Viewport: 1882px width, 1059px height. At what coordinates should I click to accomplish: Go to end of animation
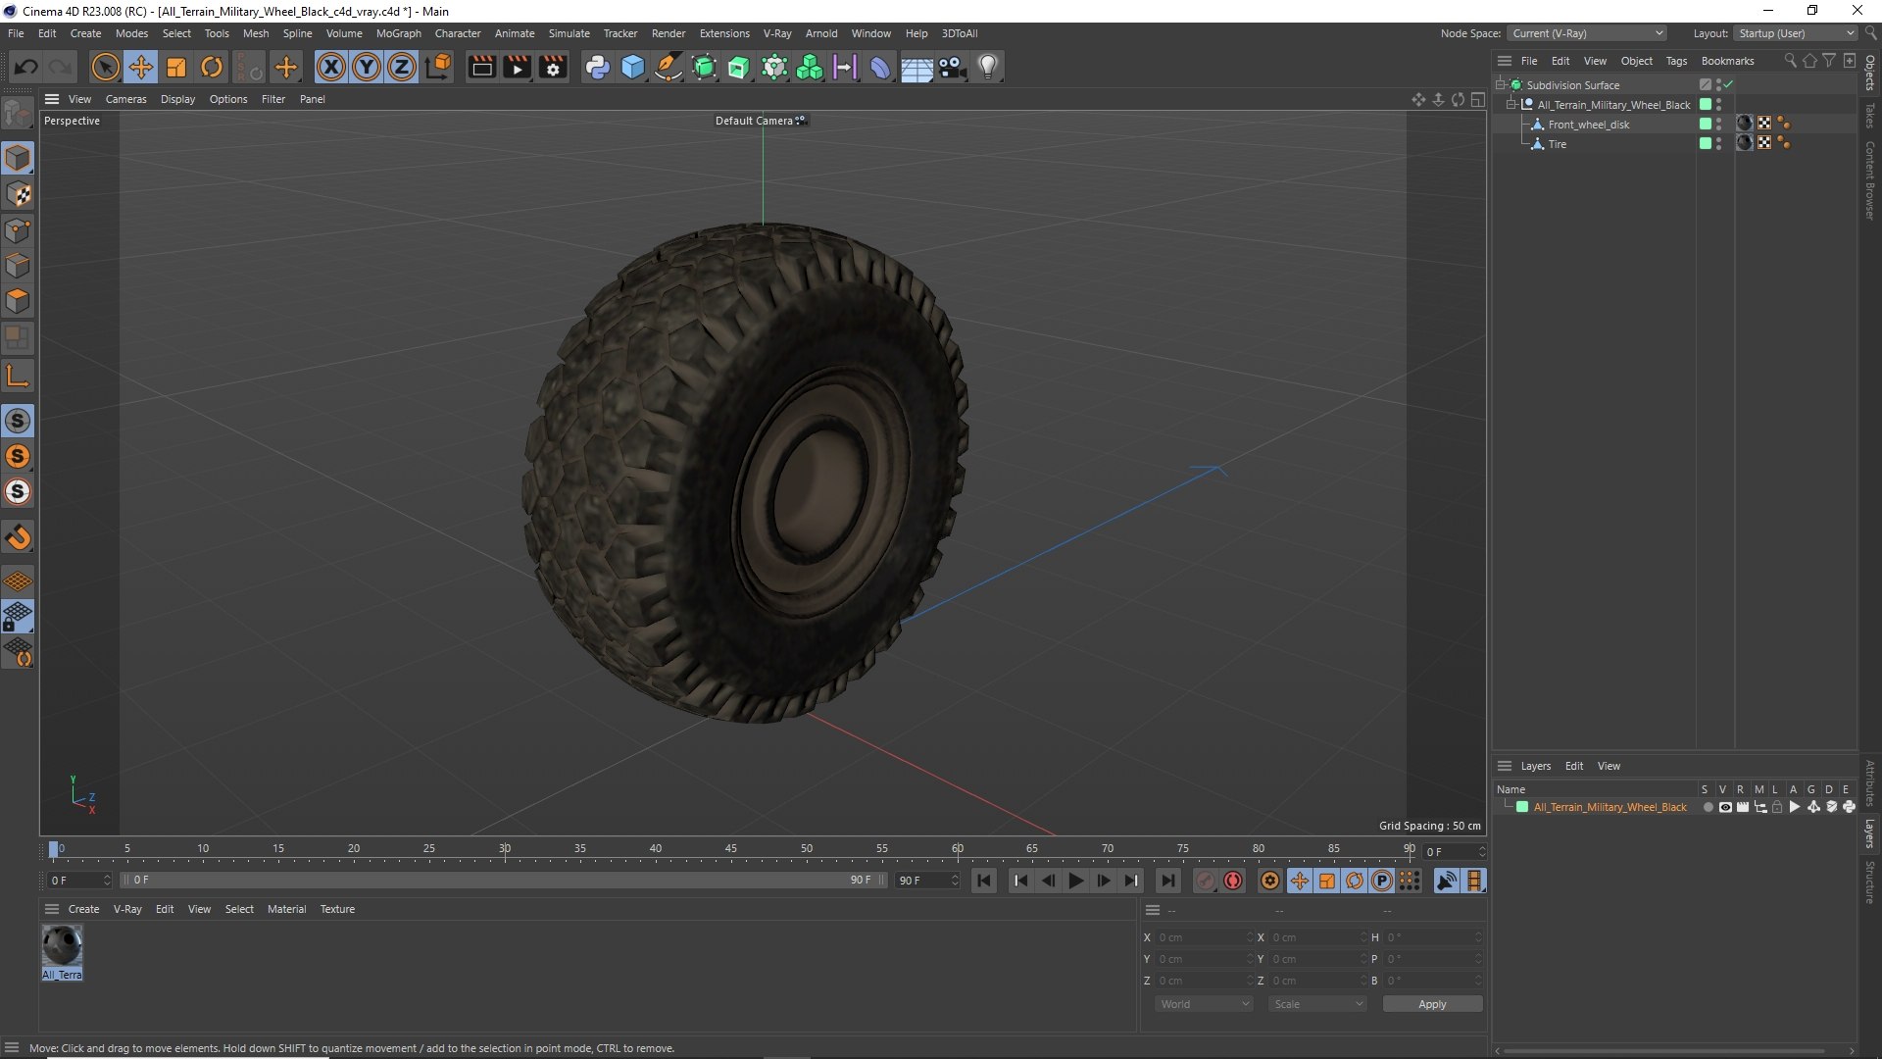tap(1167, 881)
